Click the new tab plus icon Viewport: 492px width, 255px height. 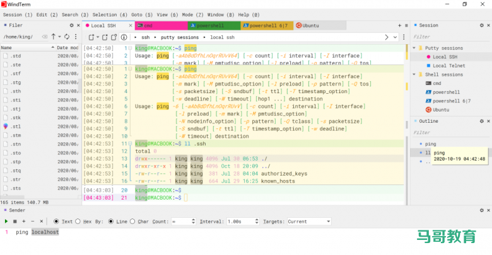399,25
